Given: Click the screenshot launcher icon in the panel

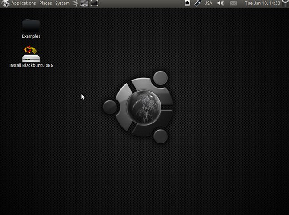Looking at the screenshot, I should point(94,3).
